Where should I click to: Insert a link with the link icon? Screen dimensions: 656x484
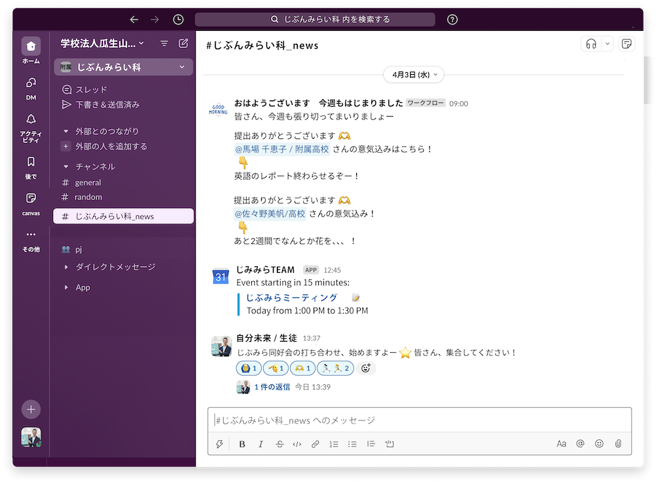tap(316, 444)
